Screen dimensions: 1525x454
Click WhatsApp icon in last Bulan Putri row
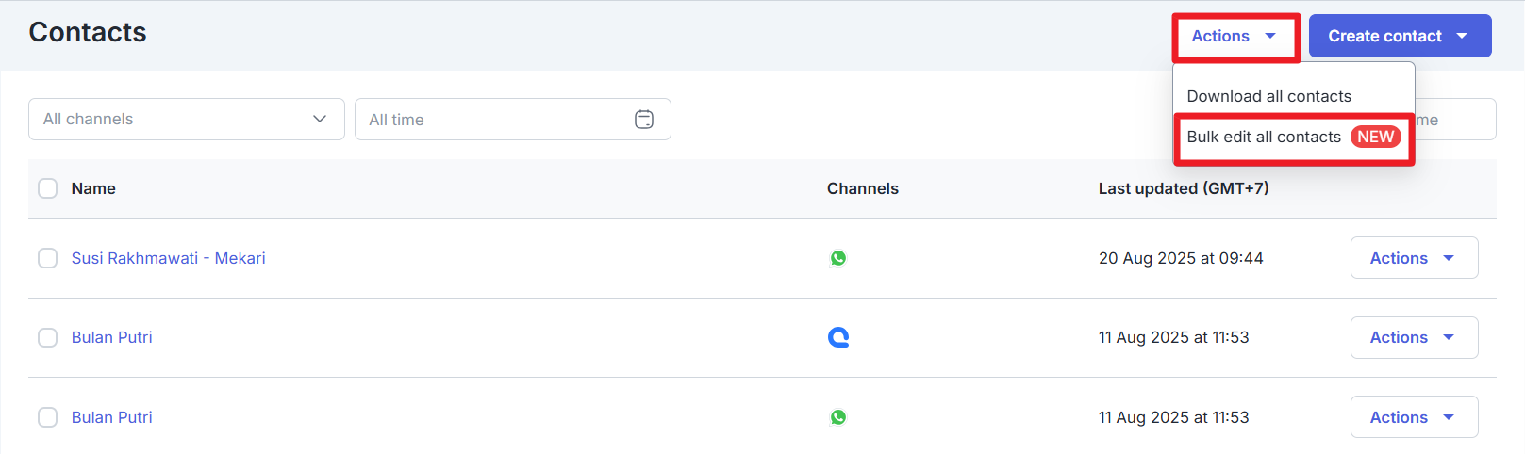click(x=837, y=417)
